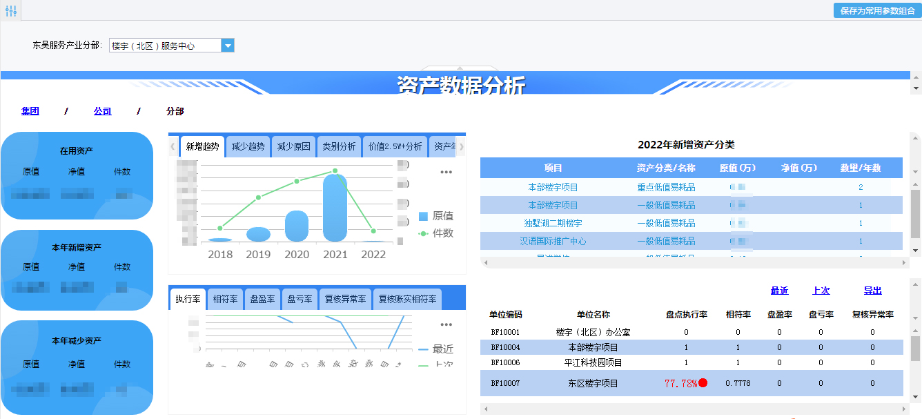Screen dimensions: 922x419
Task: Click the parameter filter icon top-left
Action: pos(10,10)
